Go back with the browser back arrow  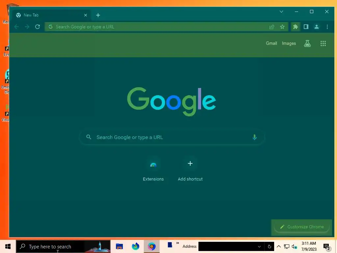pos(16,27)
